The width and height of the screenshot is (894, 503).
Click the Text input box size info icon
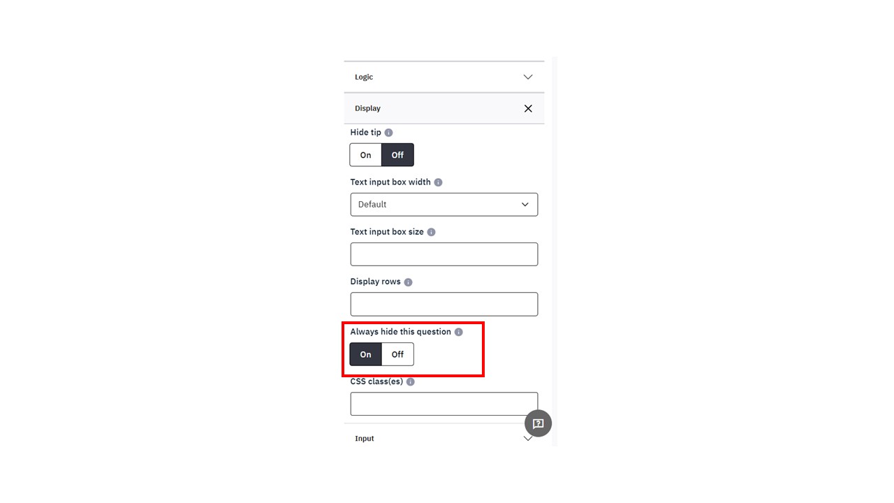point(431,232)
